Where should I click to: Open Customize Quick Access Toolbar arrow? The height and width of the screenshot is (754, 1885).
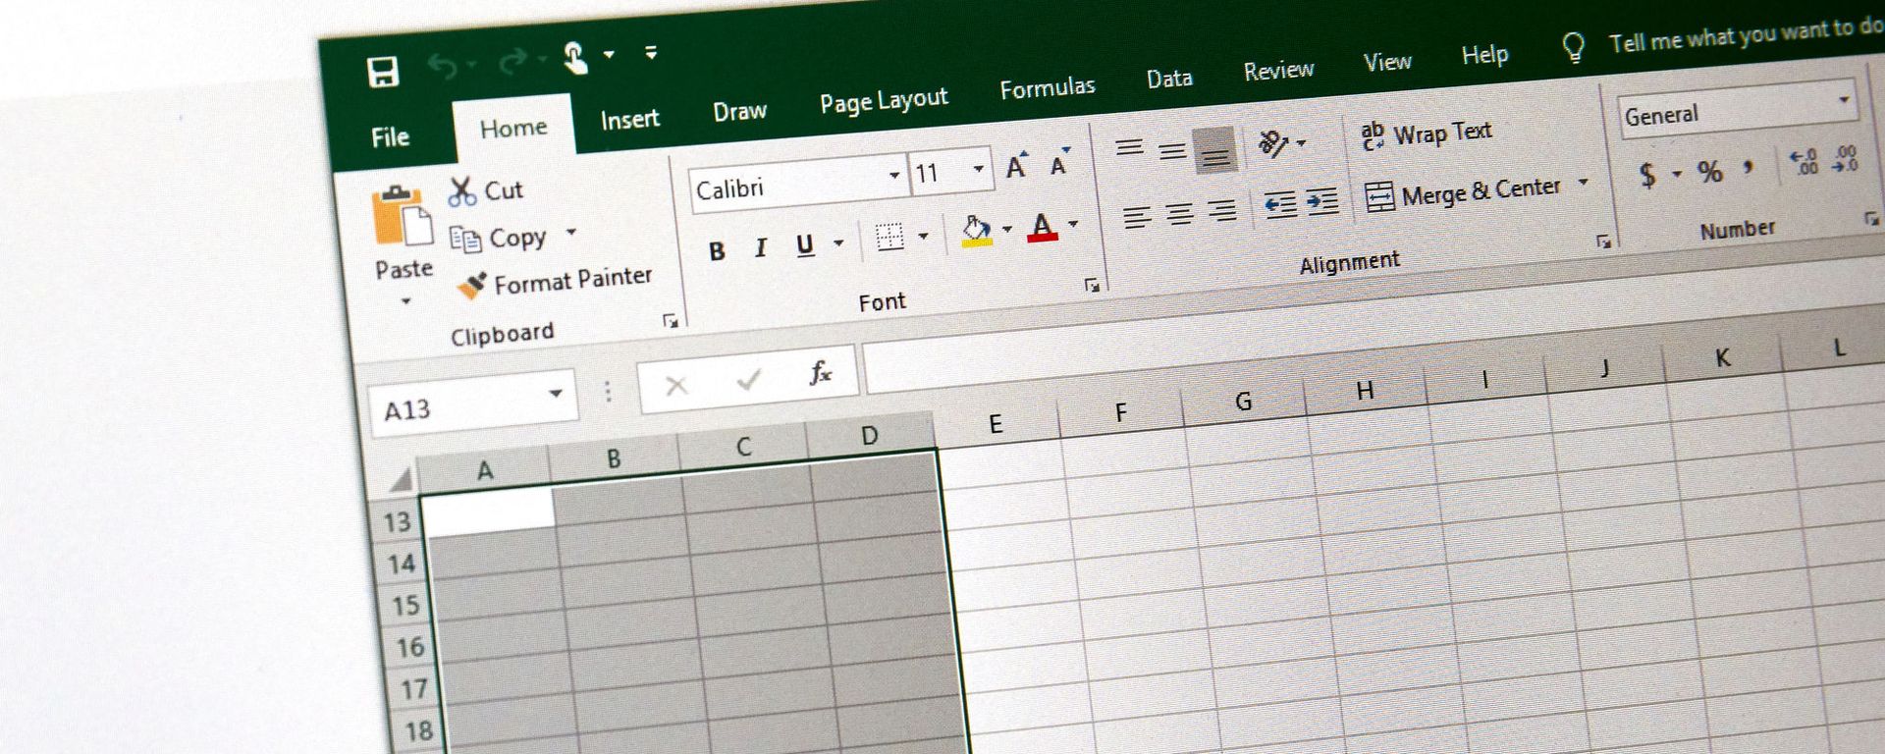[x=651, y=52]
